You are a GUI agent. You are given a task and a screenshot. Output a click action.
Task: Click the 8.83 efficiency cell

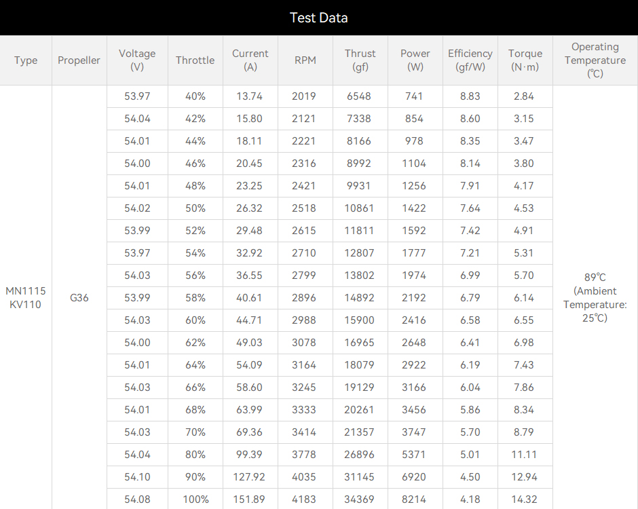[470, 96]
